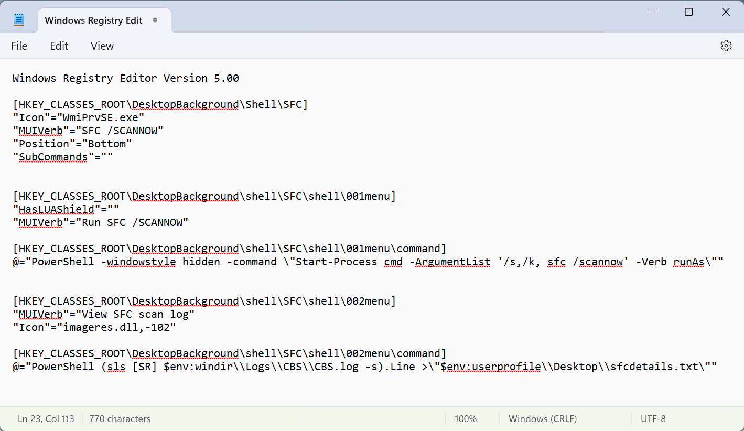Click the line "HasLUAShield"=""

66,209
